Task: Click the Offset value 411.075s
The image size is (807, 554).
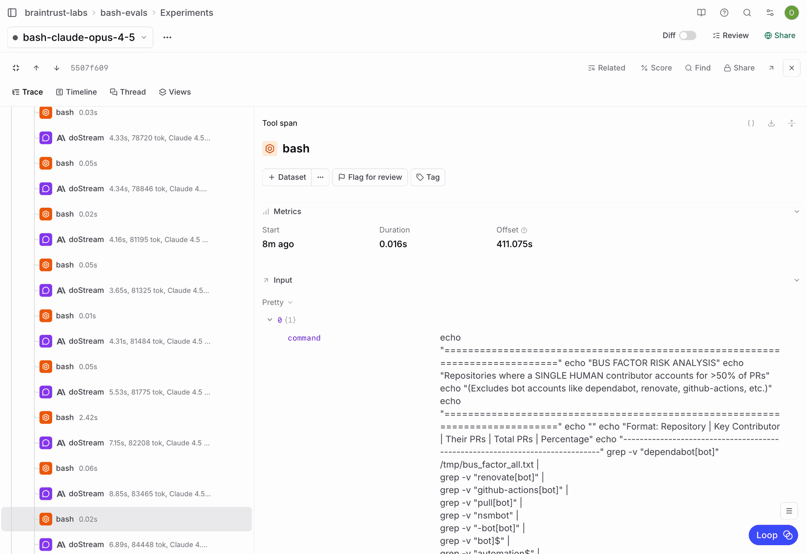Action: [514, 244]
